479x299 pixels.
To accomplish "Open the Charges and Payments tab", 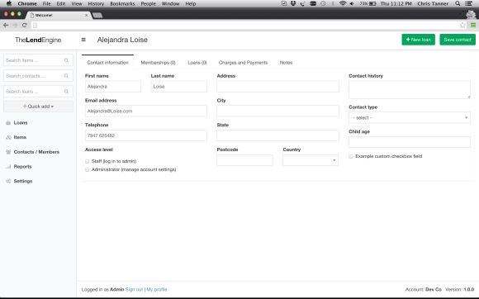I will [x=243, y=62].
